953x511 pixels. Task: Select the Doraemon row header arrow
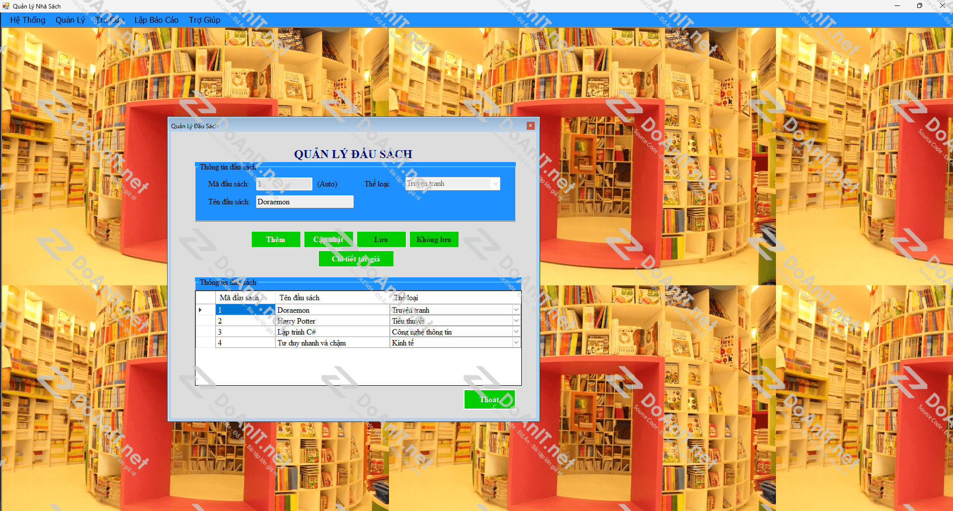click(205, 310)
